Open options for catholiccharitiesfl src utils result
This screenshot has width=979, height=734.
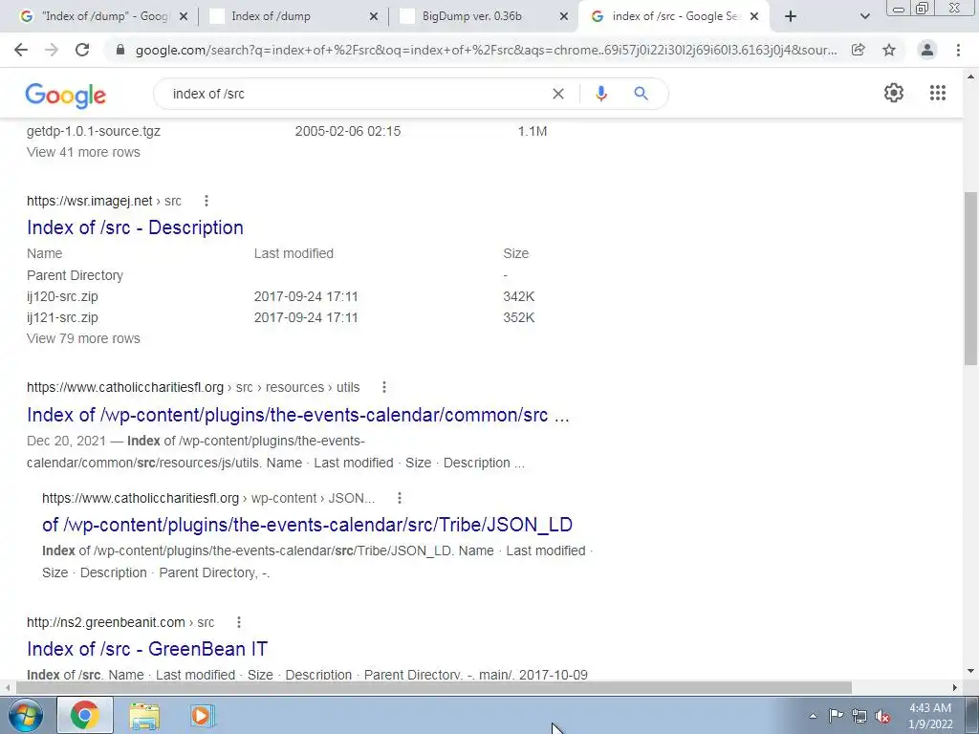tap(384, 387)
